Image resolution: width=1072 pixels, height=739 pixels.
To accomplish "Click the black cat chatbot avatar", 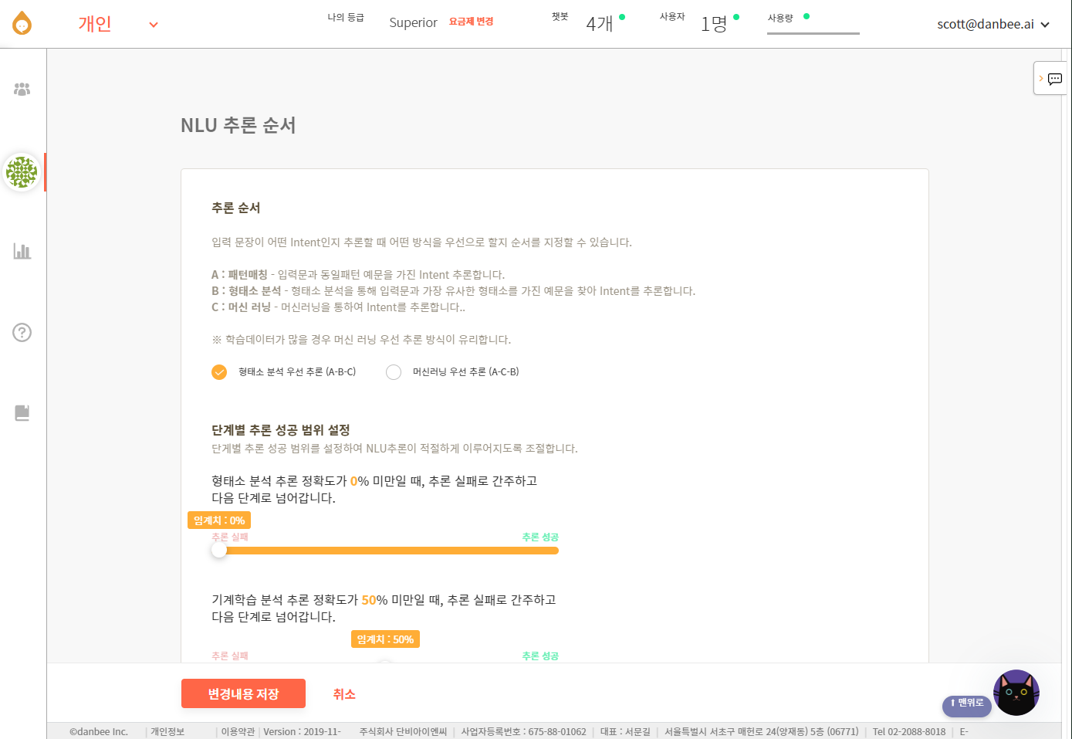I will point(1016,693).
